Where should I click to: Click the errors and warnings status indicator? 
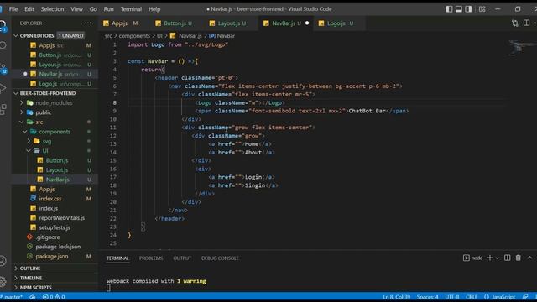click(54, 297)
